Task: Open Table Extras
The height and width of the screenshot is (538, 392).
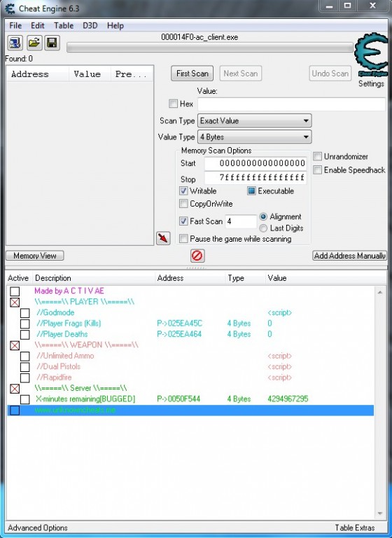Action: [x=355, y=527]
